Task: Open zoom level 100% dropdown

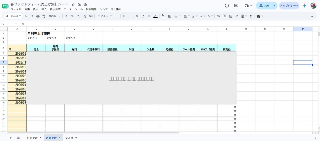Action: pos(54,16)
